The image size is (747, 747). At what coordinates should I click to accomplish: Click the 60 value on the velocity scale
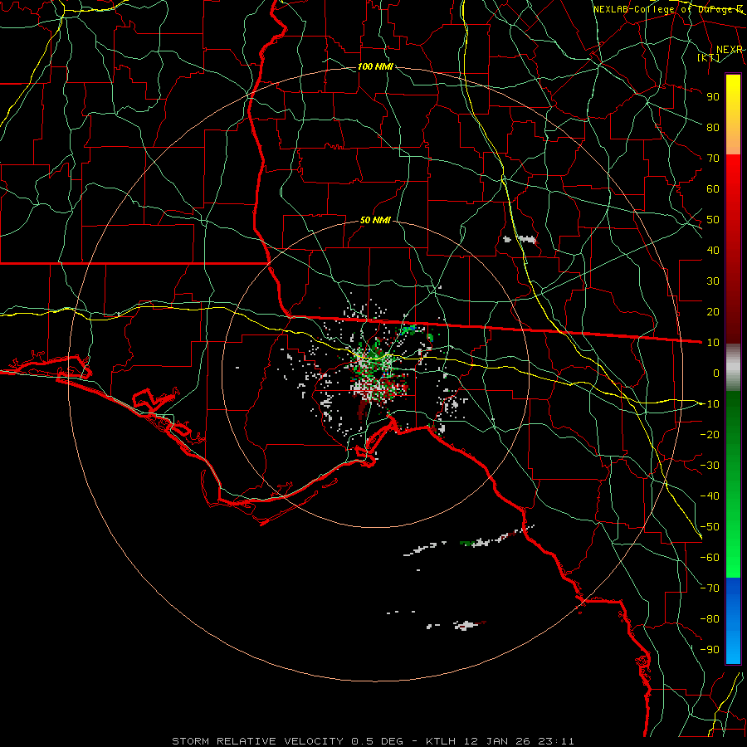pos(713,189)
